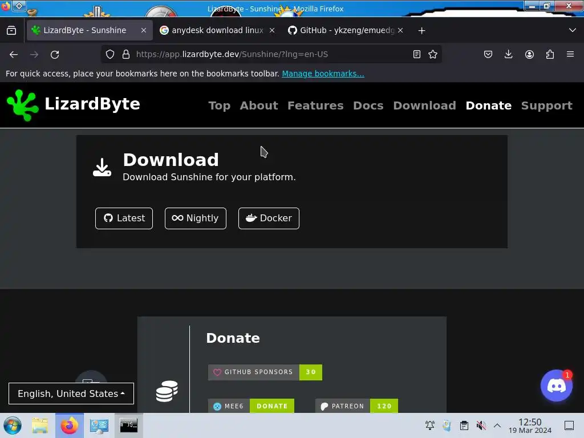Open the Donate nav item

[x=488, y=106]
